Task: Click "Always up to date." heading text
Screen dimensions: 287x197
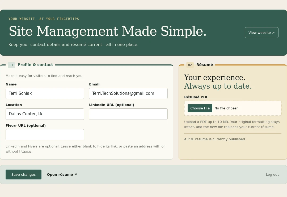Action: tap(218, 86)
